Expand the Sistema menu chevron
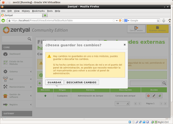This screenshot has height=124, width=173. pyautogui.click(x=31, y=72)
